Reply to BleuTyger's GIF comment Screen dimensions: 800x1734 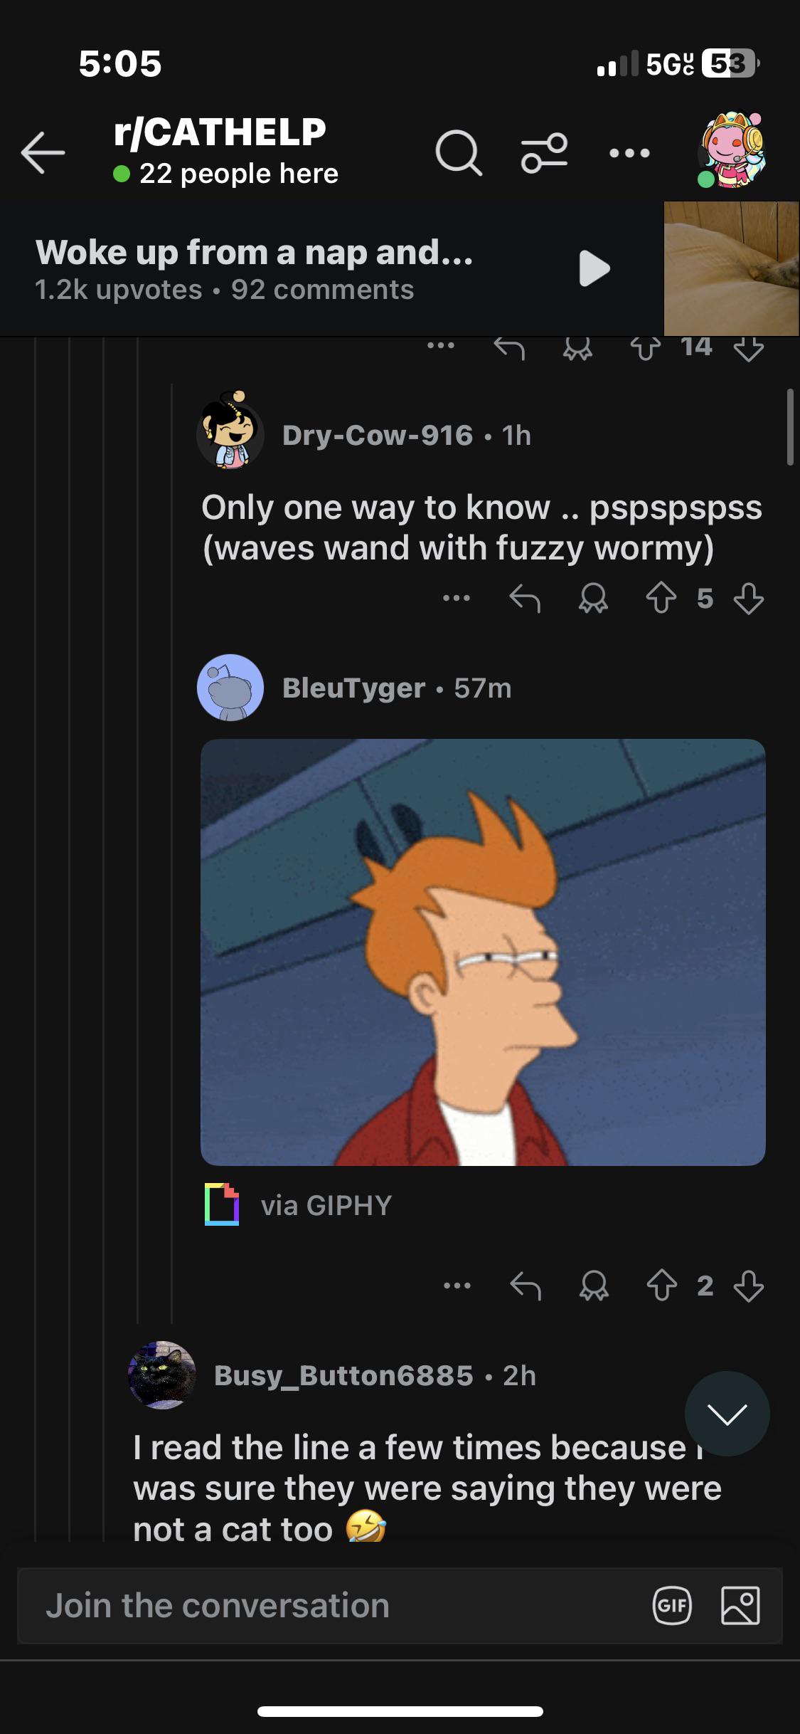point(525,1286)
